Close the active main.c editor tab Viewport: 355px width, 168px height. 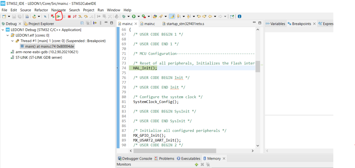pos(136,24)
